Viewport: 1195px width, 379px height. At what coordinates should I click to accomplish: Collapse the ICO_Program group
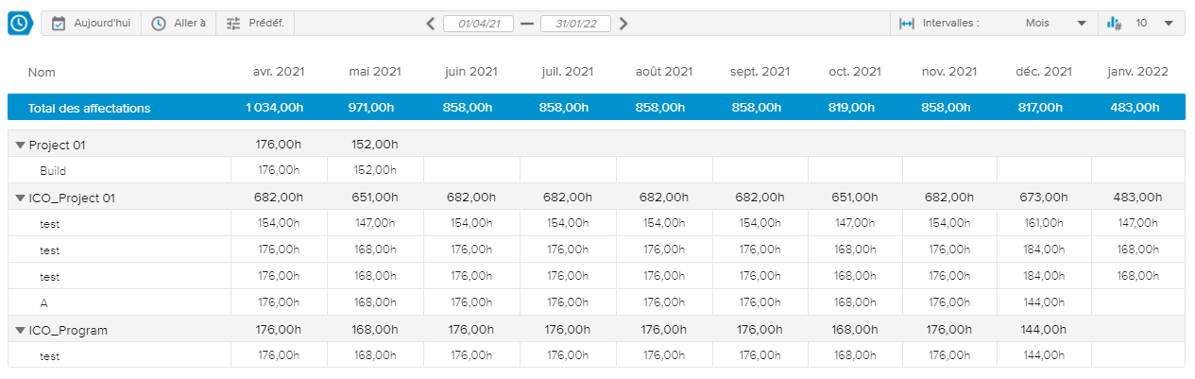pos(20,331)
